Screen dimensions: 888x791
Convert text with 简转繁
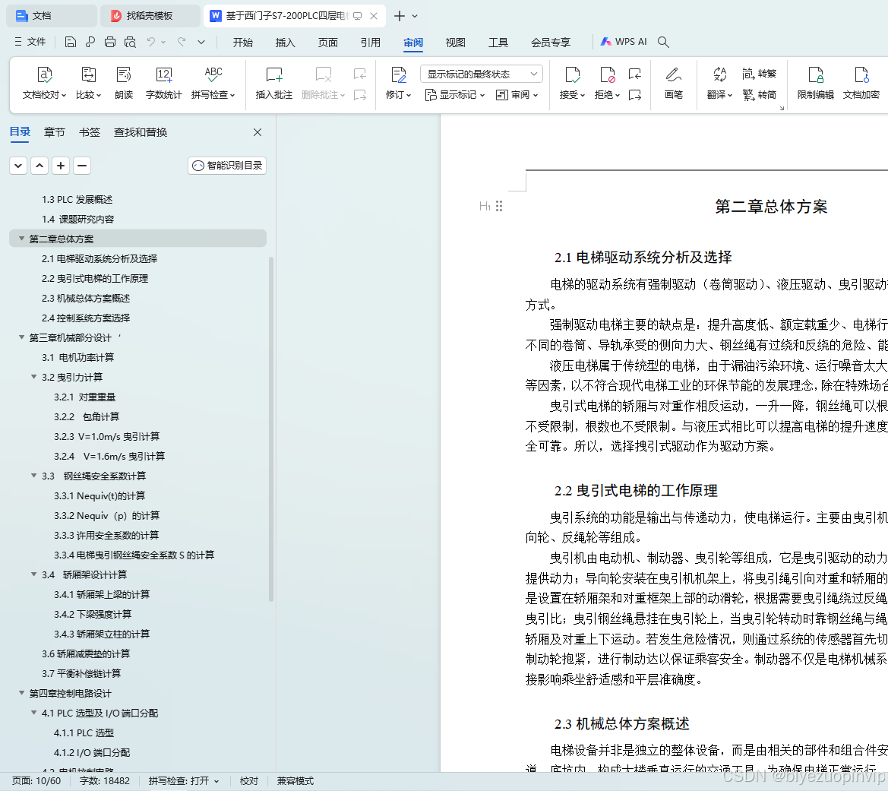click(x=760, y=74)
